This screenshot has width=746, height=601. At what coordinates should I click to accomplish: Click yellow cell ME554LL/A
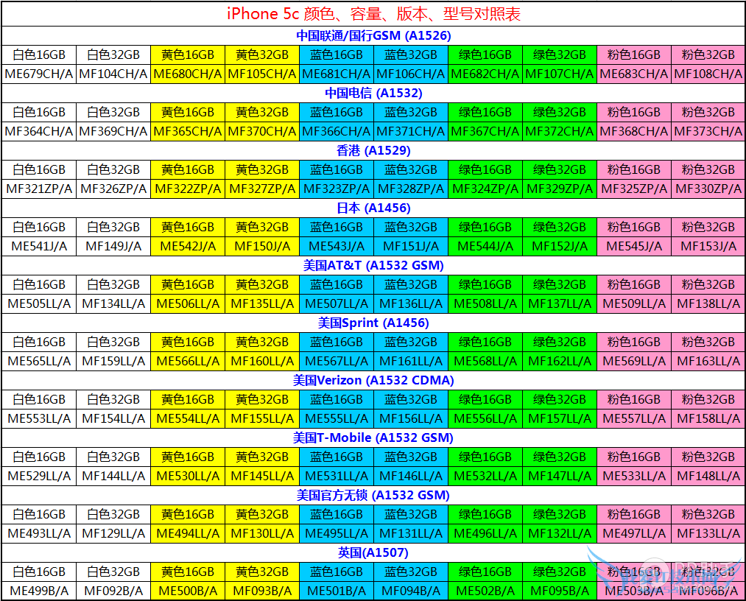click(188, 419)
